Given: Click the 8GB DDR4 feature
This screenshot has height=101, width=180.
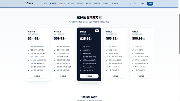Looking at the screenshot, I should [86, 50].
